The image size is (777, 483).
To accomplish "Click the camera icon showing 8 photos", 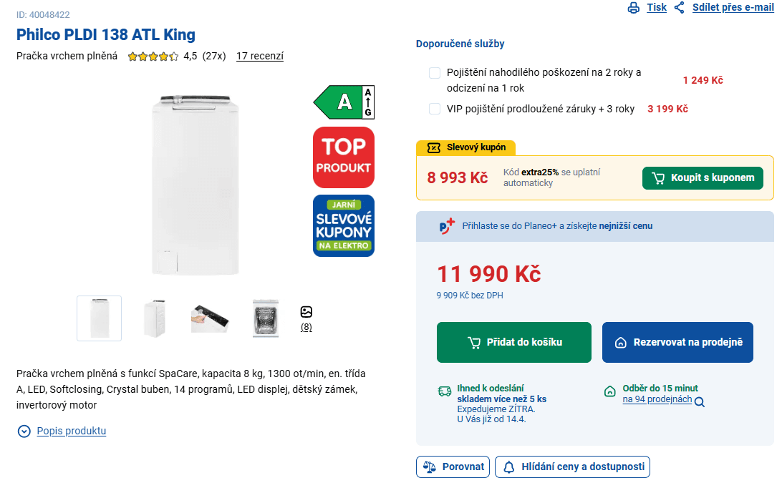I will click(307, 311).
